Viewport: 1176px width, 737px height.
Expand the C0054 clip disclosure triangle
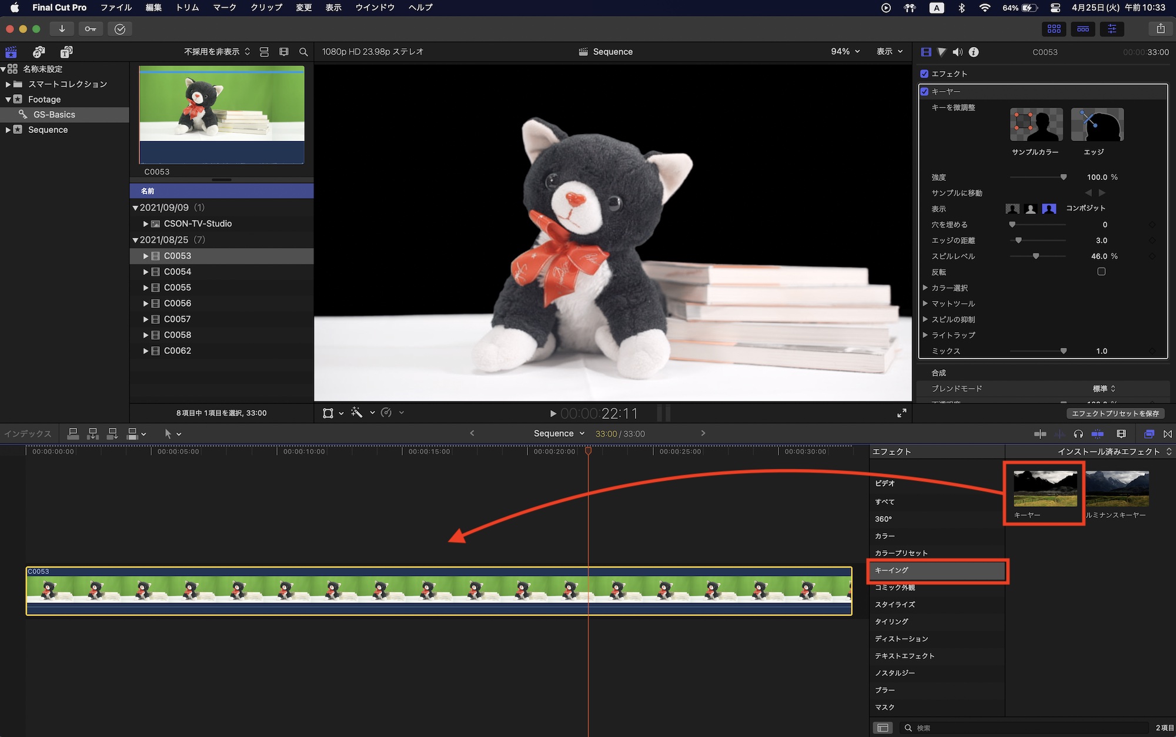[145, 272]
